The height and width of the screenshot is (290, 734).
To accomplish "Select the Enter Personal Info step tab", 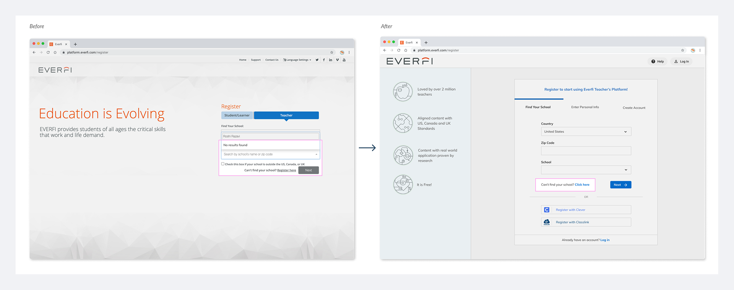I will 585,107.
